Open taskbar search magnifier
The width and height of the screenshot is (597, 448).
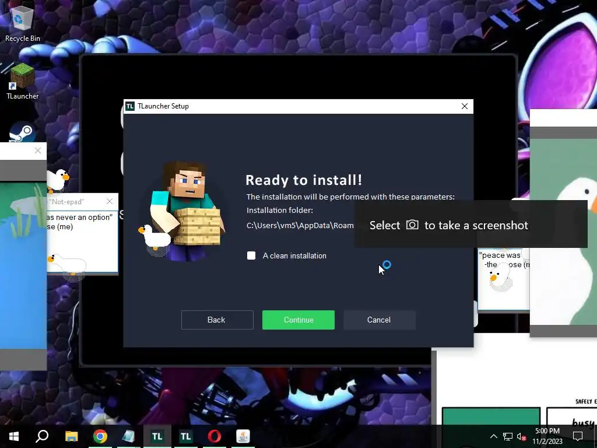[42, 436]
